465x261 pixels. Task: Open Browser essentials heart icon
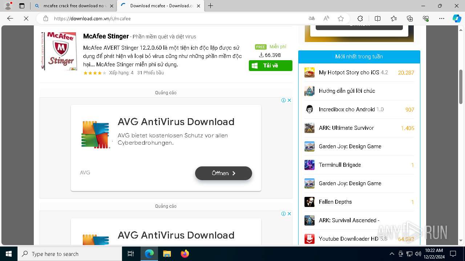[426, 18]
